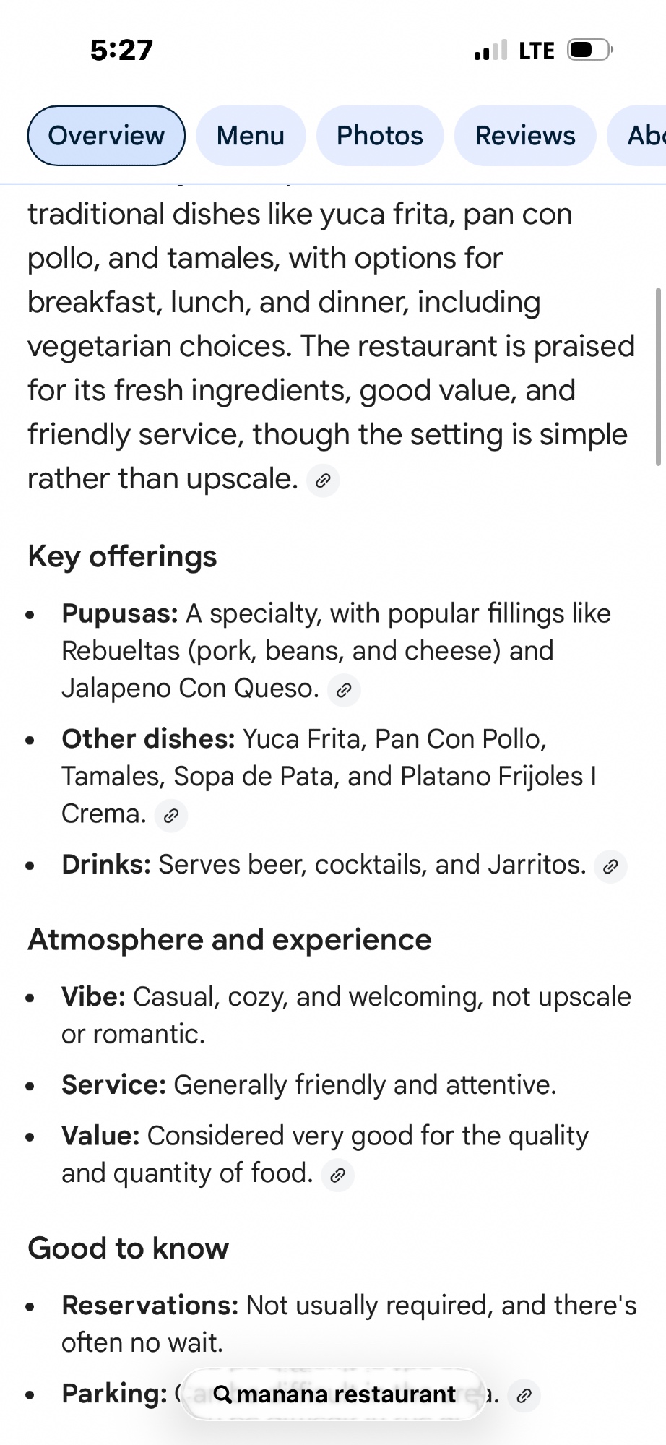Tap the 'Key offerings' heading
The image size is (666, 1445).
click(122, 556)
